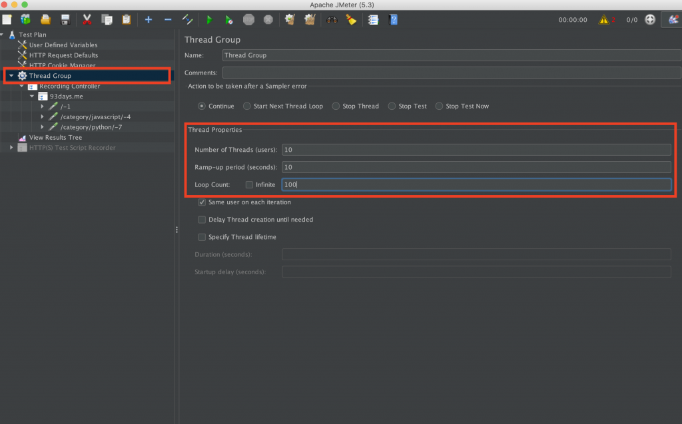Image resolution: width=682 pixels, height=424 pixels.
Task: Toggle enable/disable of the selected element
Action: (x=187, y=19)
